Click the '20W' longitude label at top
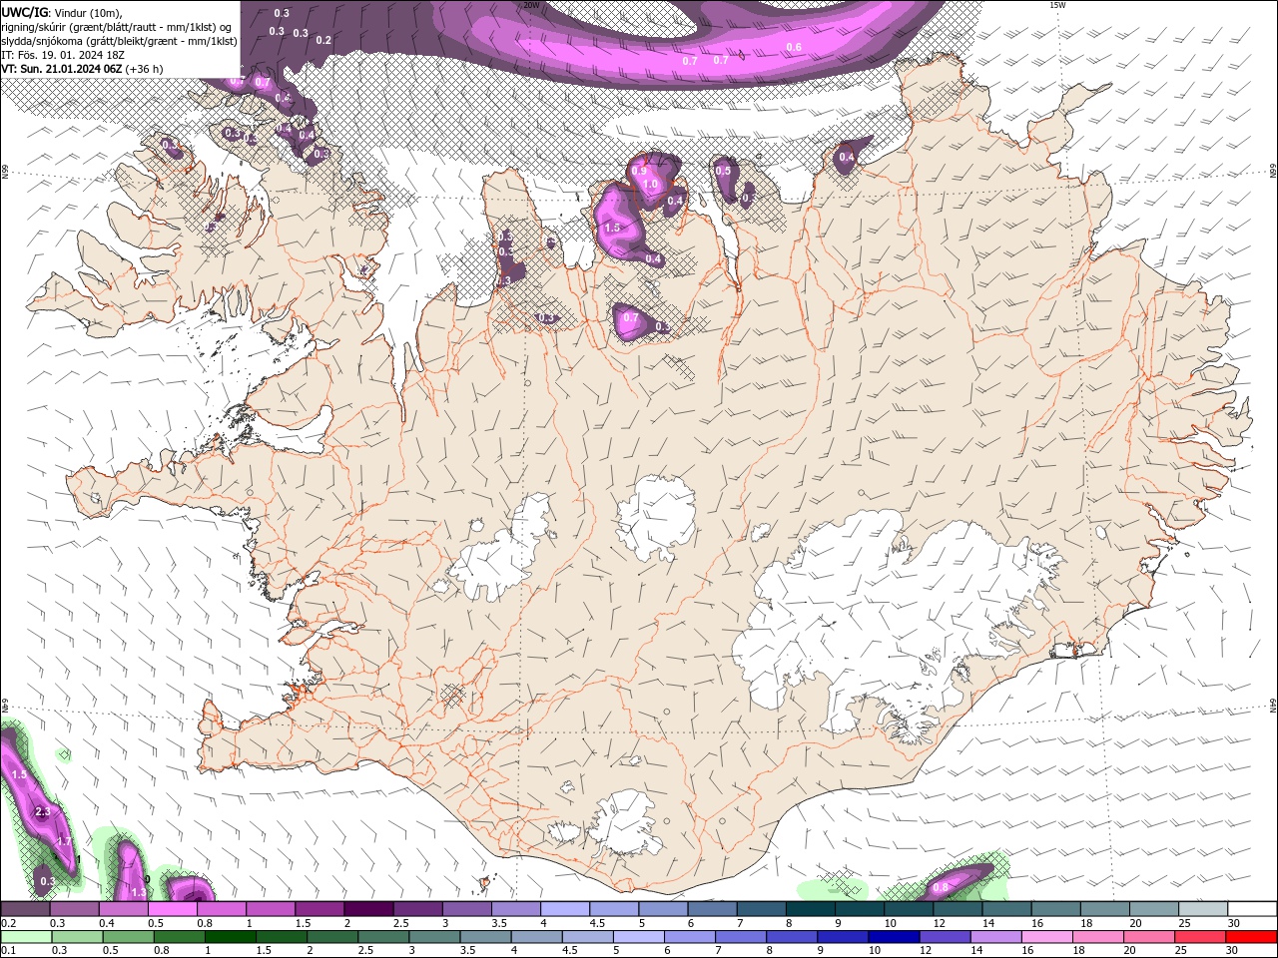 tap(531, 5)
